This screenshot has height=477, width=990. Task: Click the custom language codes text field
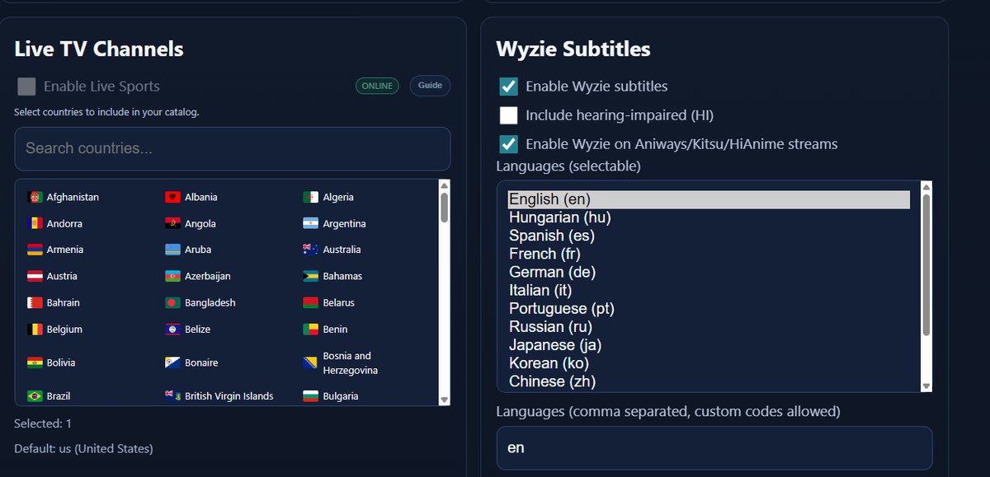714,447
